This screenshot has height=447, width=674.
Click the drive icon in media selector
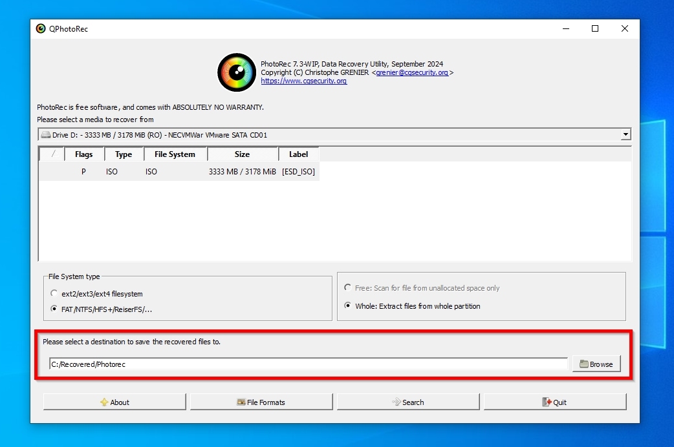pyautogui.click(x=45, y=135)
